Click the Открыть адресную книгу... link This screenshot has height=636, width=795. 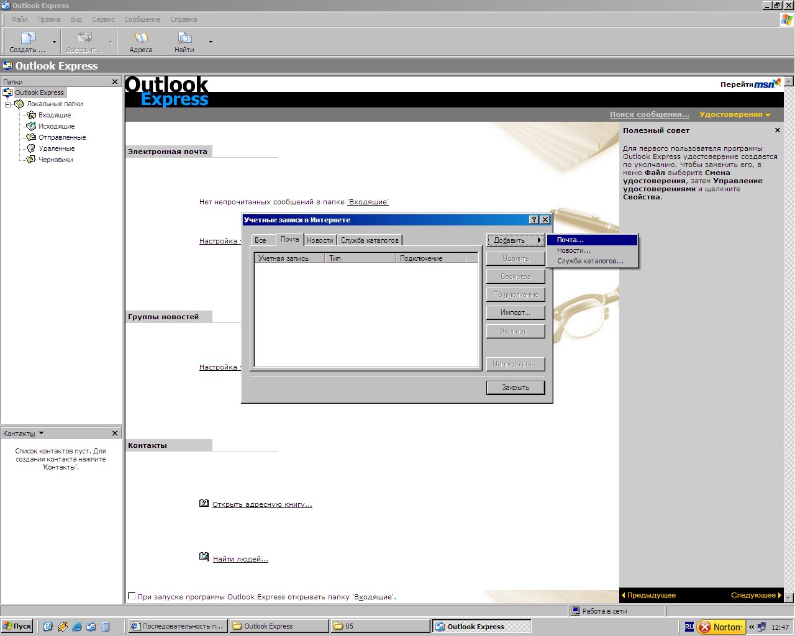262,504
